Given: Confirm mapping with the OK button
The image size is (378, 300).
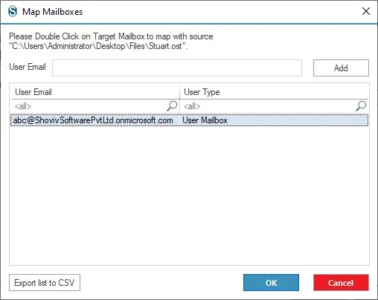Looking at the screenshot, I should pyautogui.click(x=271, y=282).
